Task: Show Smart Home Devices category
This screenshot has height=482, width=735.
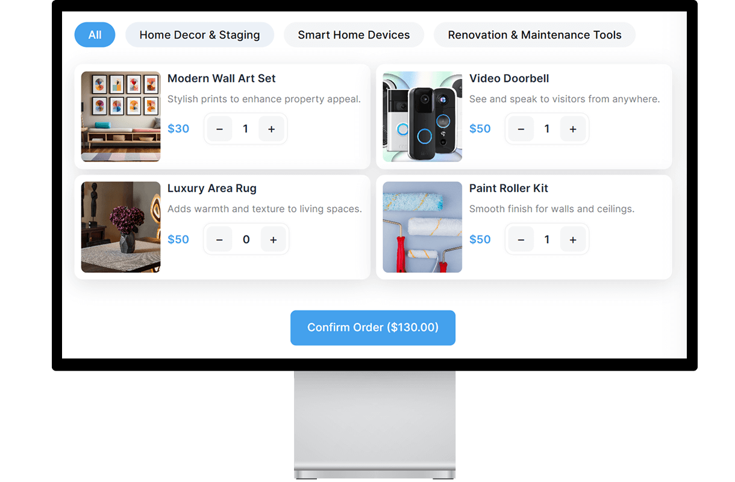Action: point(354,35)
